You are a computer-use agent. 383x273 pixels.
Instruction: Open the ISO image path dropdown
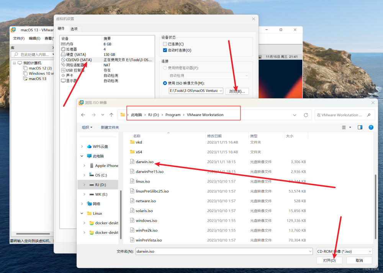[221, 91]
